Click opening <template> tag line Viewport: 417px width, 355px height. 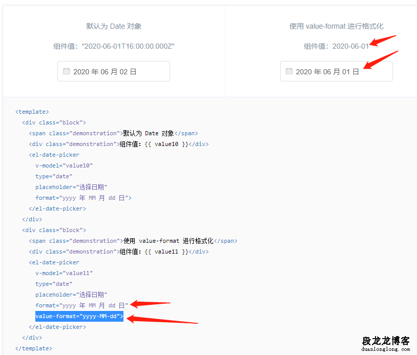click(32, 112)
